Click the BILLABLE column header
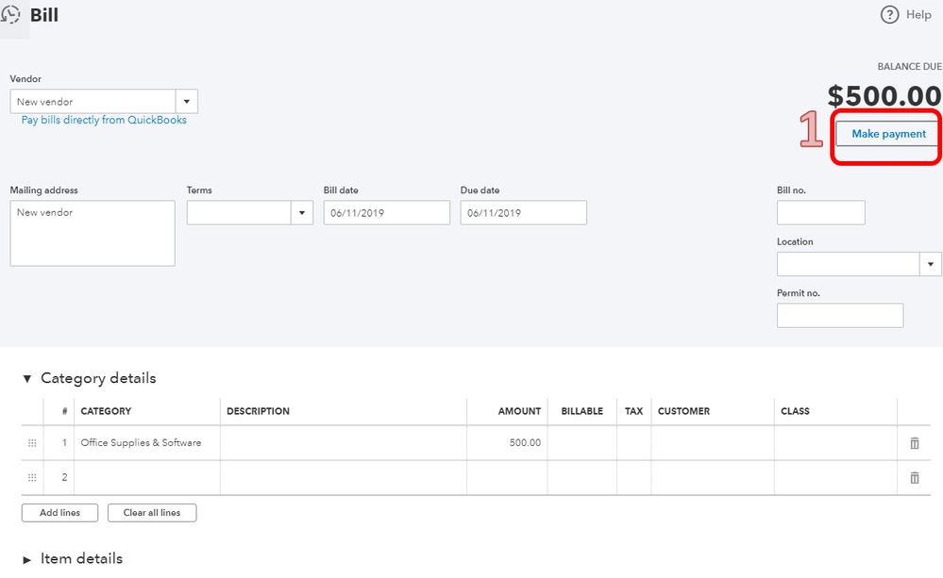Image resolution: width=943 pixels, height=578 pixels. pyautogui.click(x=581, y=411)
